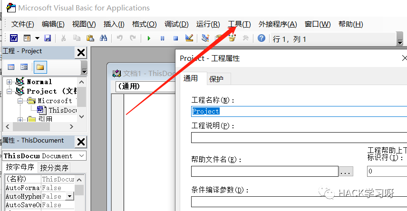Image resolution: width=407 pixels, height=211 pixels.
Task: Select the AutoFormat property row value False
Action: pyautogui.click(x=58, y=188)
